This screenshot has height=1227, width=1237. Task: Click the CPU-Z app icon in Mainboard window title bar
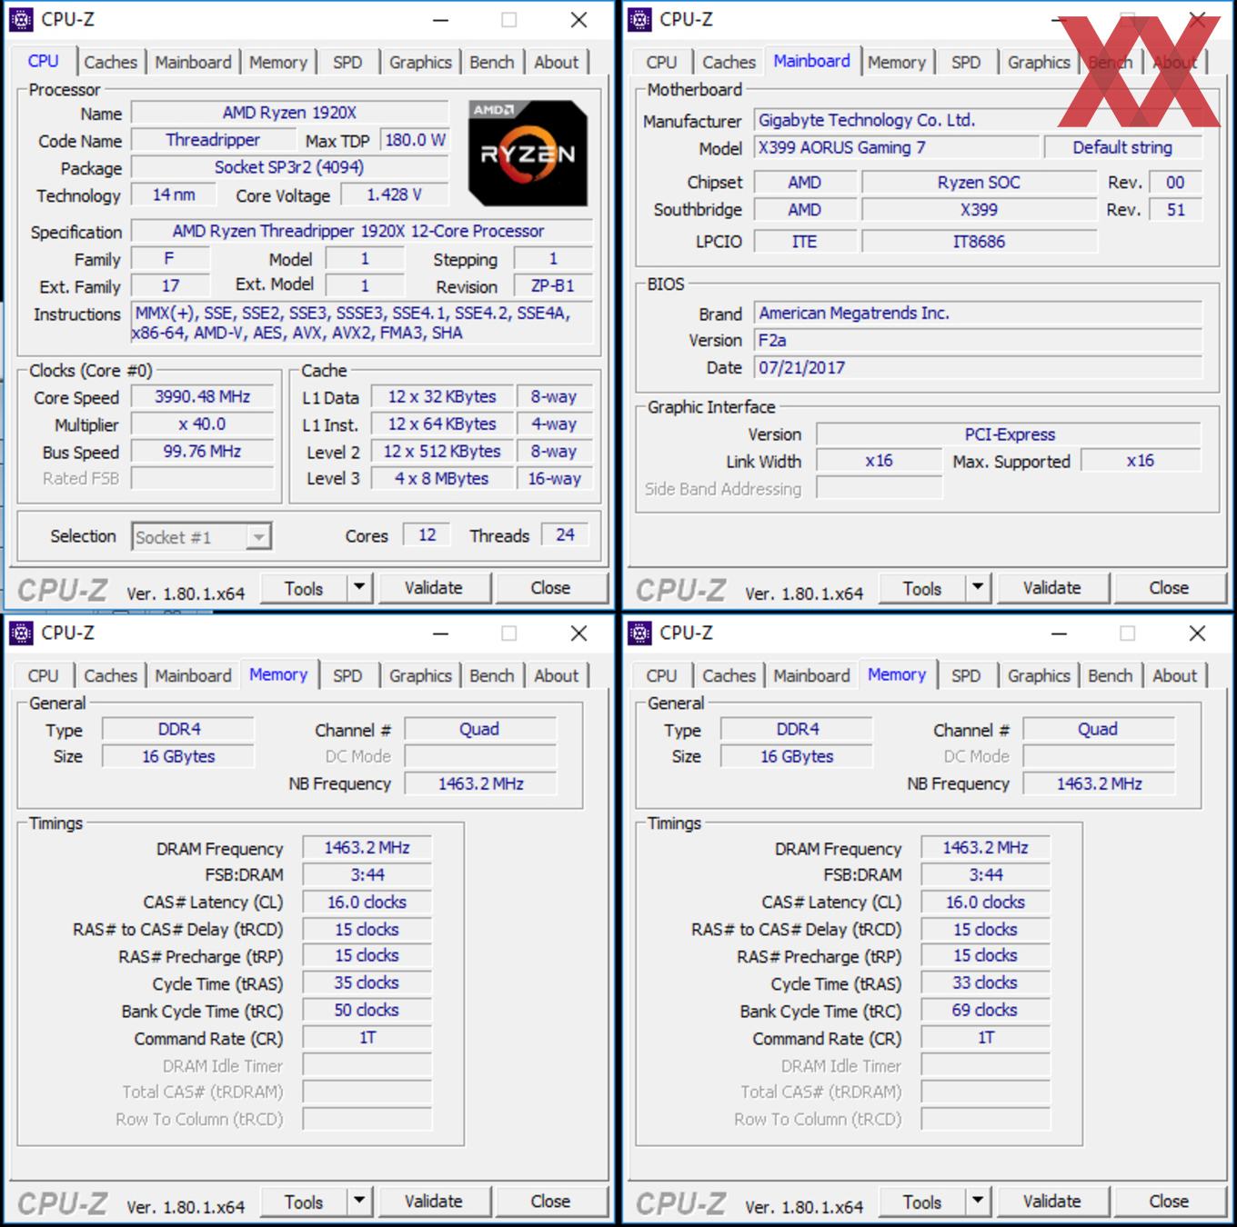coord(639,19)
